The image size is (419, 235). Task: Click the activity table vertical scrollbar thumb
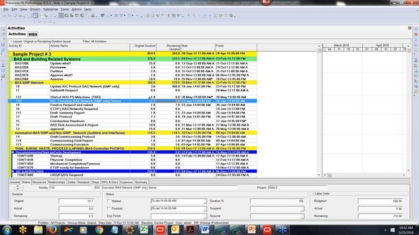[319, 51]
